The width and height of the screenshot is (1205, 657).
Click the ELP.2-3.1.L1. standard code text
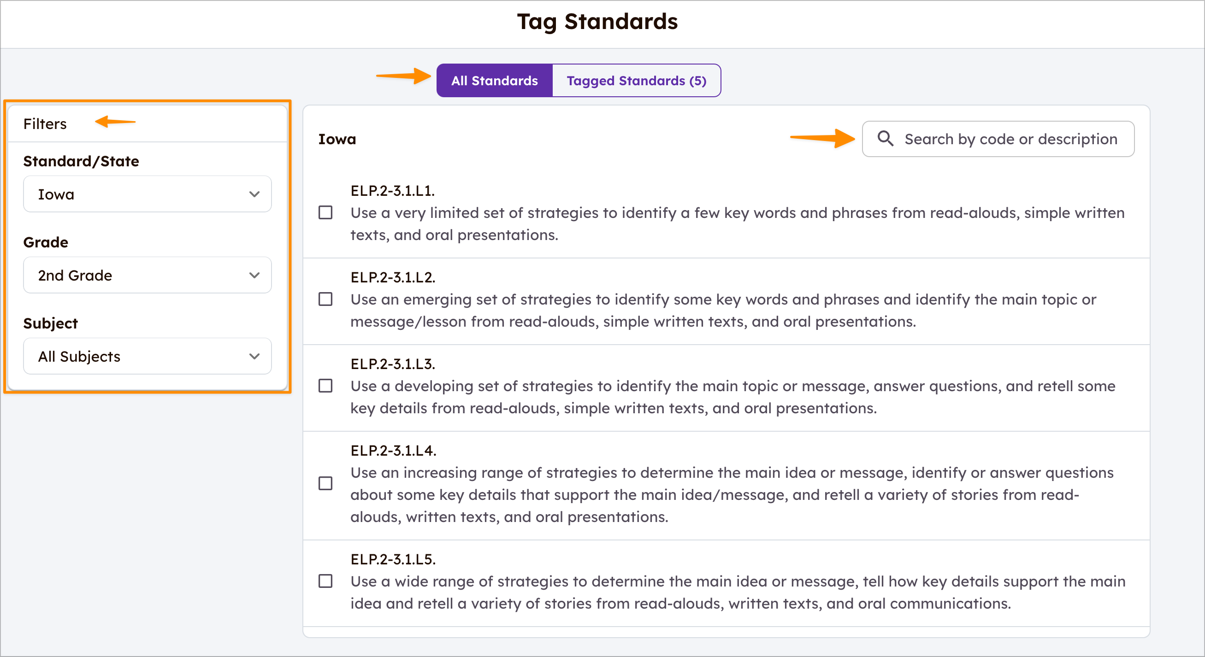[392, 191]
